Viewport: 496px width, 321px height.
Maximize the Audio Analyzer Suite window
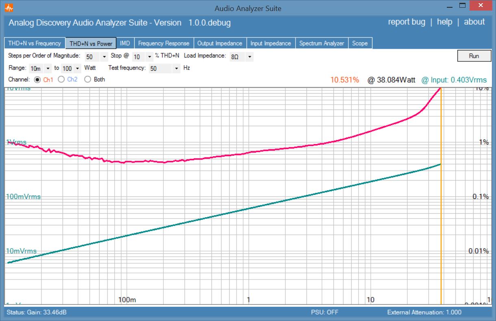pos(462,6)
